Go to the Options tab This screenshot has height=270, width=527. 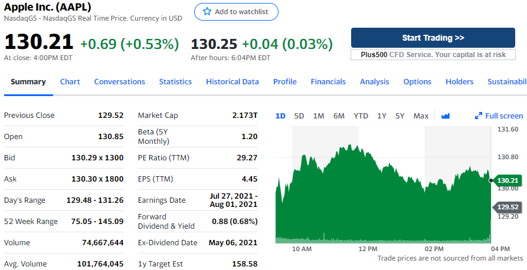[x=417, y=82]
